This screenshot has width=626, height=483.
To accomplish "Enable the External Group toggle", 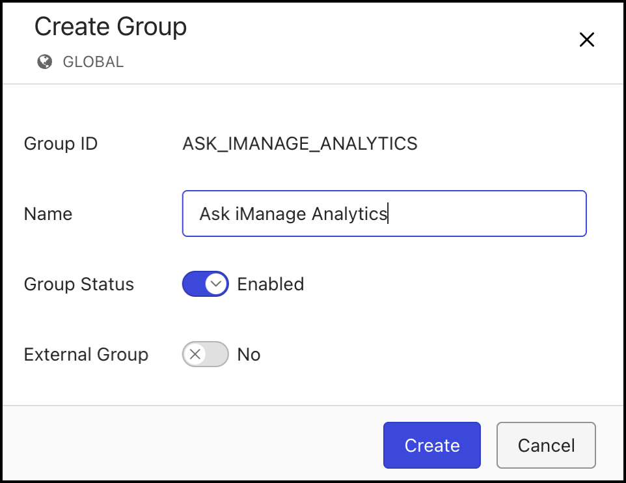I will [205, 355].
